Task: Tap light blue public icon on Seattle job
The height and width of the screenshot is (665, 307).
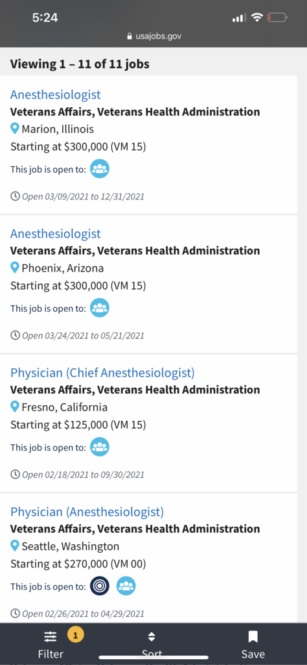Action: point(126,586)
